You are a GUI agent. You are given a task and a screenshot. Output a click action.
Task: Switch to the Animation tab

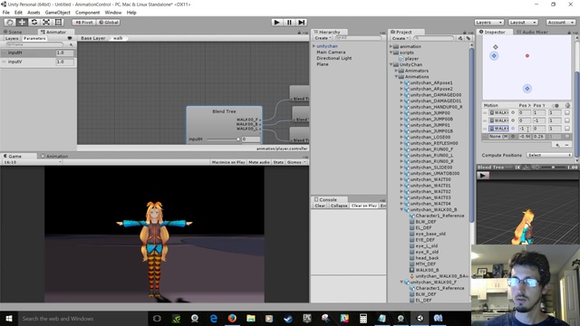54,157
